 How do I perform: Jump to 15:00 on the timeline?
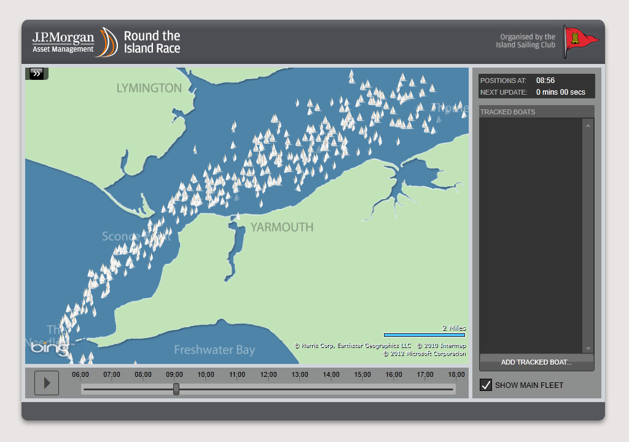[362, 389]
